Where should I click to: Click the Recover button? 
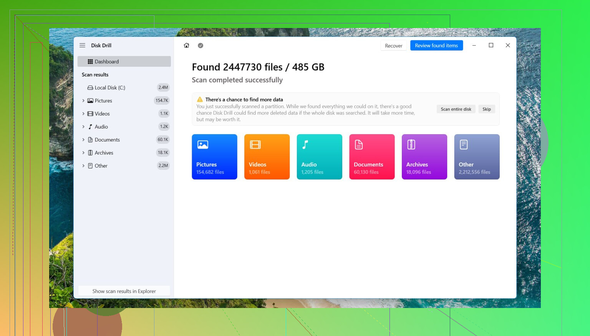click(x=394, y=46)
